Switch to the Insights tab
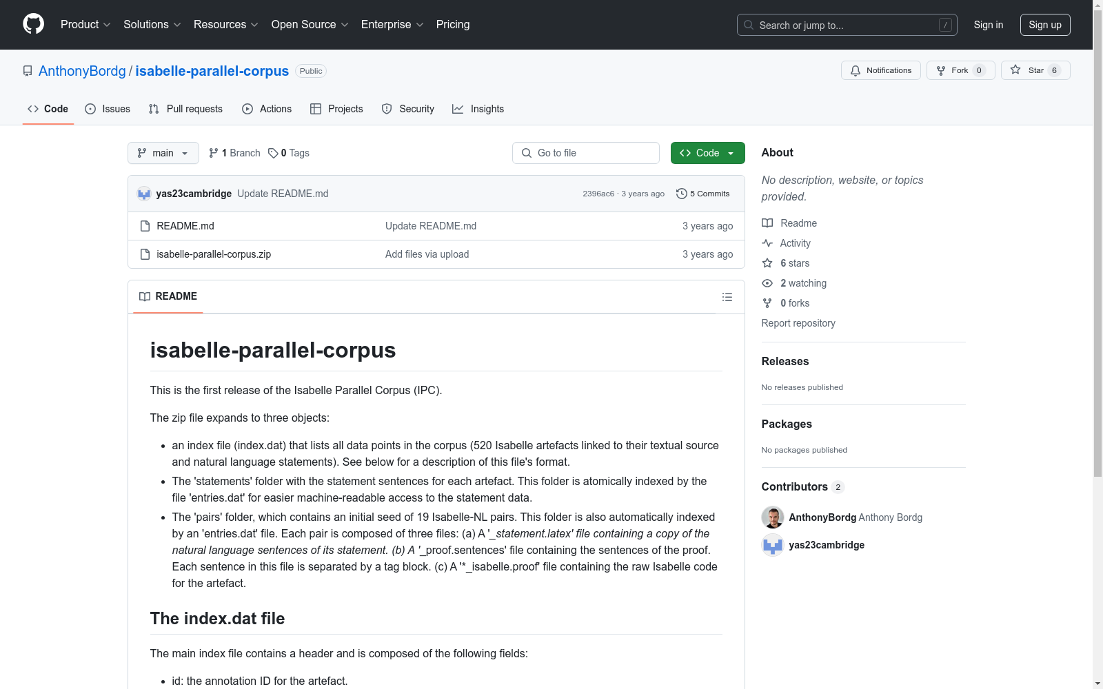The width and height of the screenshot is (1103, 689). click(x=478, y=109)
